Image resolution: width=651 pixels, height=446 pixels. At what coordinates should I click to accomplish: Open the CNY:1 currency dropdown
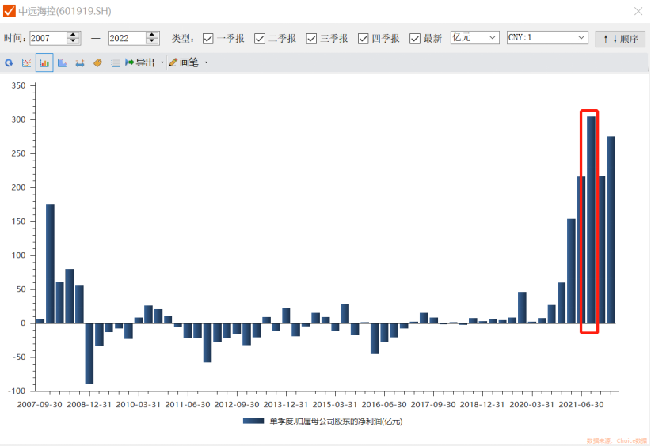(547, 38)
